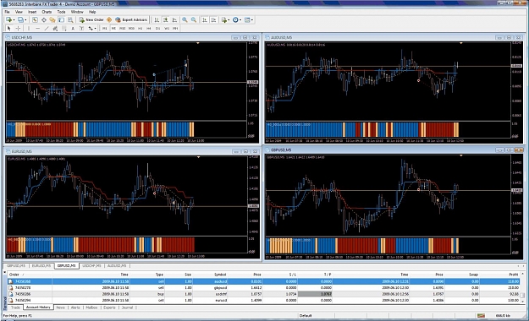Launch the MetaEditor diamond icon
The image size is (529, 321).
(x=109, y=20)
